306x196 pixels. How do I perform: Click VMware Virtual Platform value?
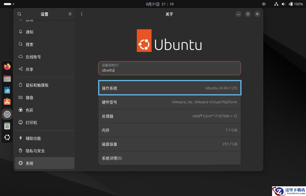(x=204, y=102)
